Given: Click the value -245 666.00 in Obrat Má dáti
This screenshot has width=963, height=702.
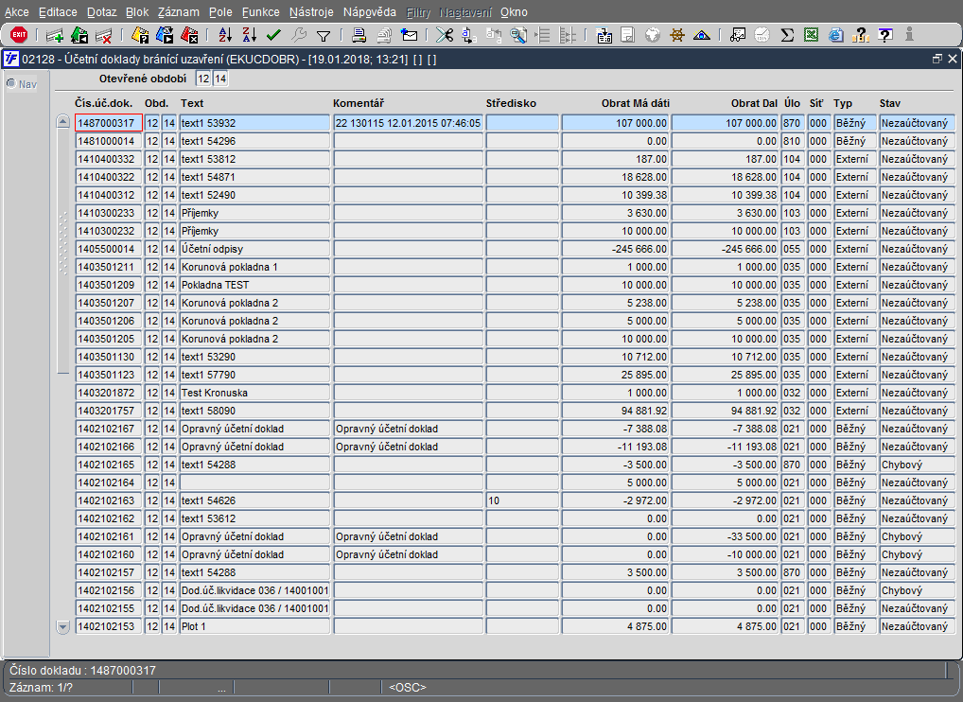Looking at the screenshot, I should (x=615, y=249).
